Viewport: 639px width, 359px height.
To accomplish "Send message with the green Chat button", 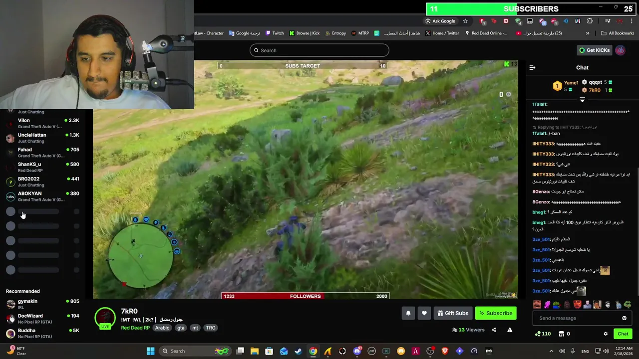I will coord(623,334).
